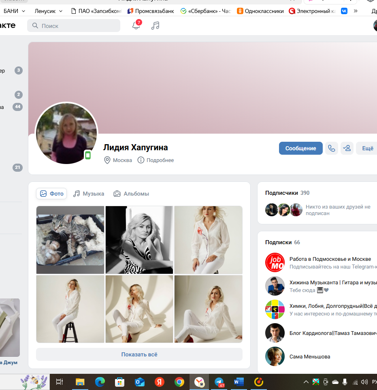Open the notifications bell with 7 alerts
The height and width of the screenshot is (390, 377).
pyautogui.click(x=136, y=25)
